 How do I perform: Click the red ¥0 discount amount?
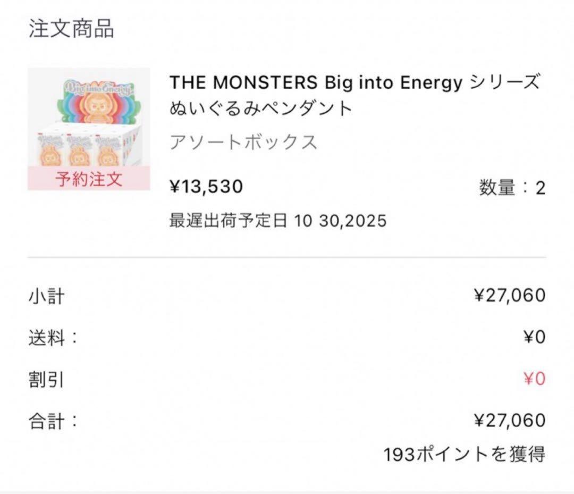[534, 379]
